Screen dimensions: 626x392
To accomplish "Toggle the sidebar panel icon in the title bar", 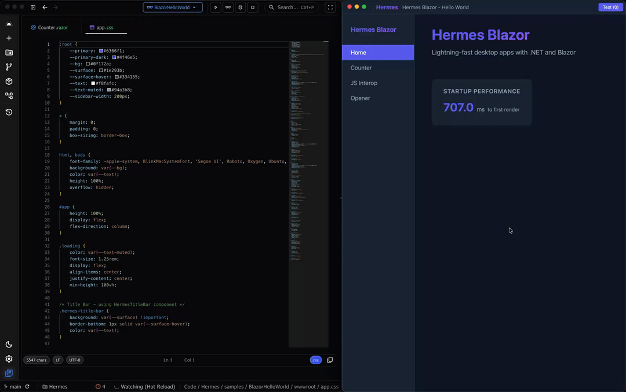I will [33, 7].
